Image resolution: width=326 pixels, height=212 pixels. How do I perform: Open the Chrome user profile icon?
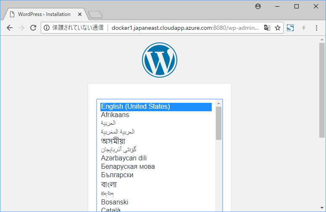(x=258, y=6)
